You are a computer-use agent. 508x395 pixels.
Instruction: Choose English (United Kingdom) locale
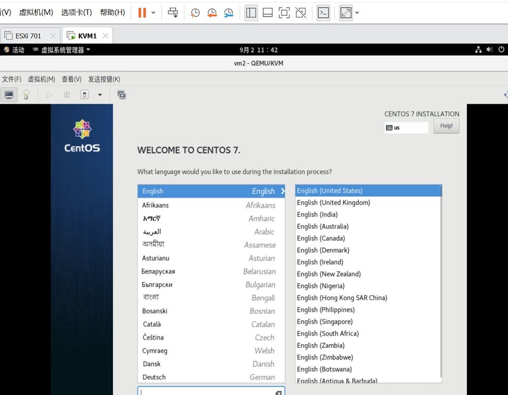[x=368, y=202]
